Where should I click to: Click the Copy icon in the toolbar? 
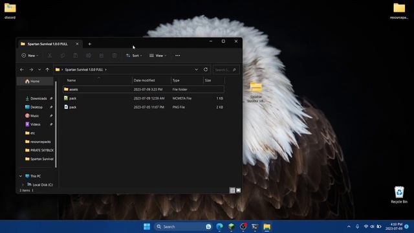[63, 56]
